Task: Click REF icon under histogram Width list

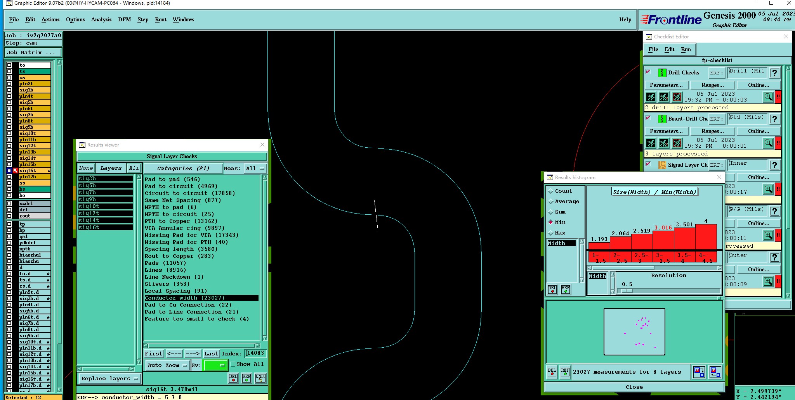Action: coord(566,290)
